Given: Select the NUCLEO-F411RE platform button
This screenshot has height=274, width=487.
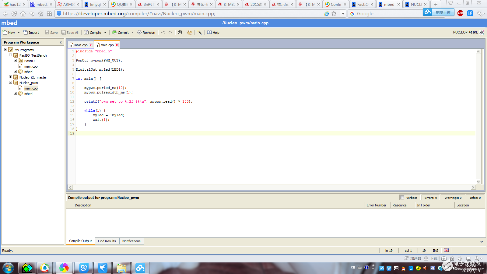Looking at the screenshot, I should coord(468,32).
